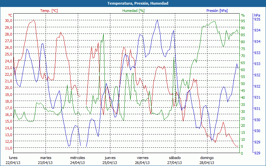Select the jueves 25/04/13 date label

pos(110,160)
